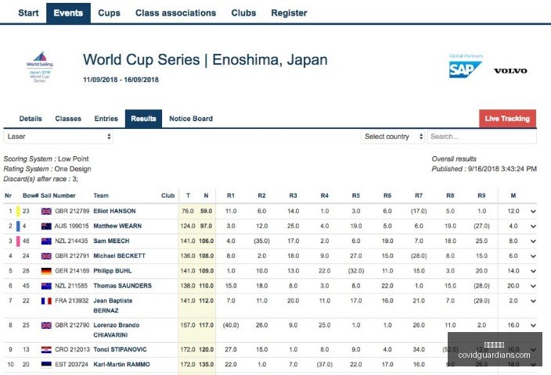Expand Elliot HANSON's result row chevron
Image resolution: width=551 pixels, height=375 pixels.
point(533,212)
